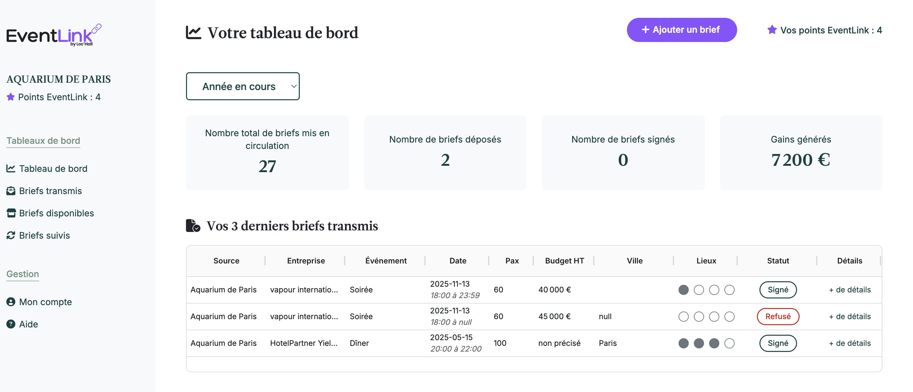Open Briefs transmis page
Screen dimensions: 913x392
[x=44, y=191]
